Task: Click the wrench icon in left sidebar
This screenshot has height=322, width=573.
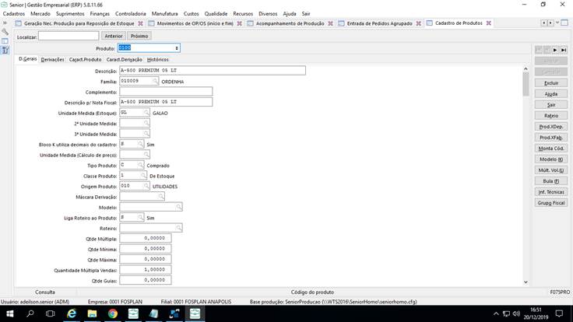Action: point(5,32)
